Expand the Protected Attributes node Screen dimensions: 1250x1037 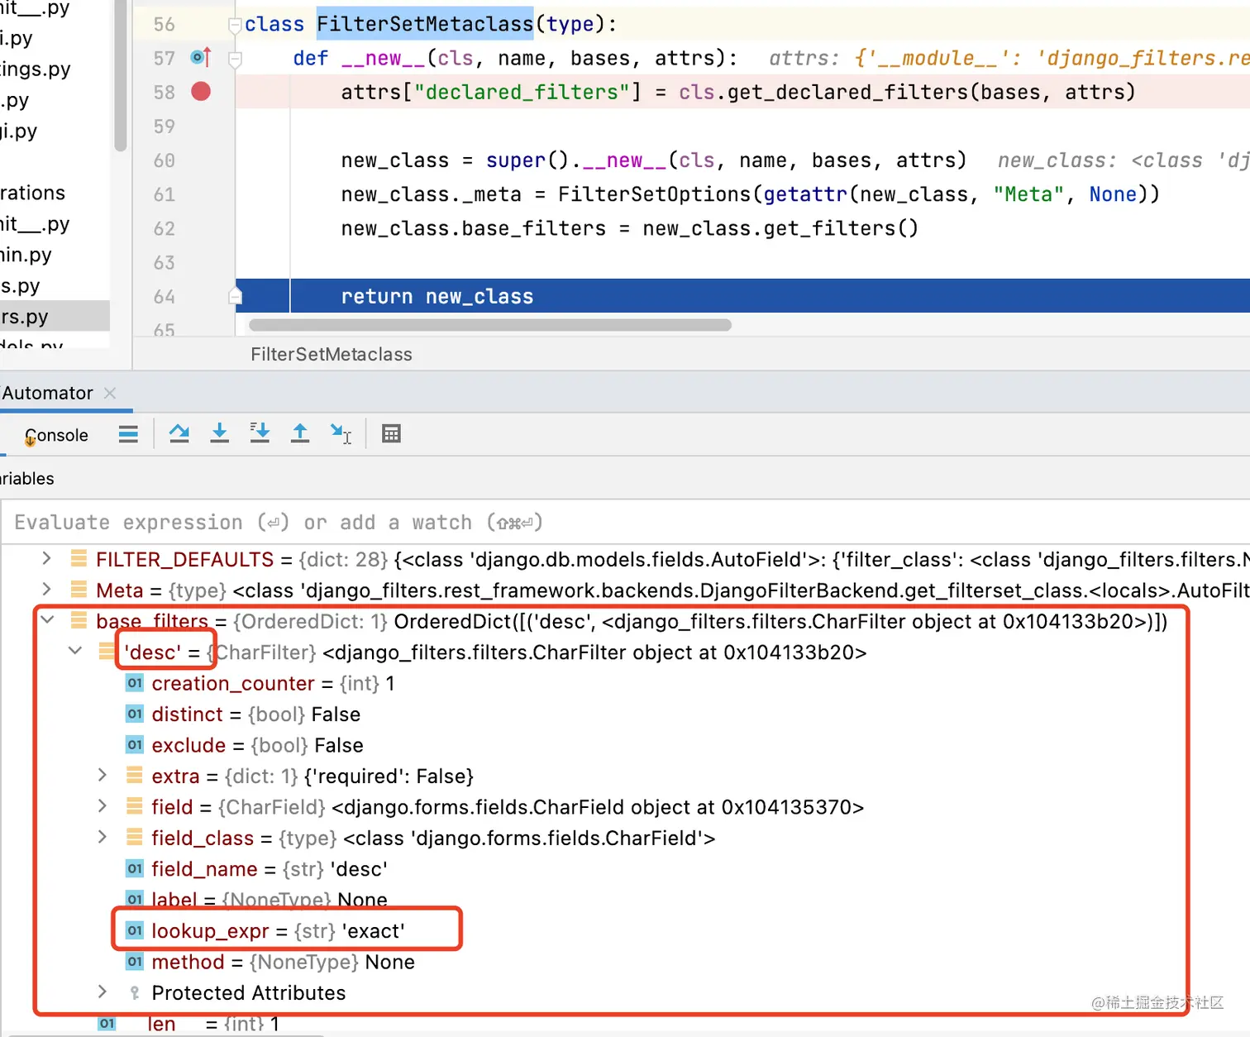tap(102, 992)
